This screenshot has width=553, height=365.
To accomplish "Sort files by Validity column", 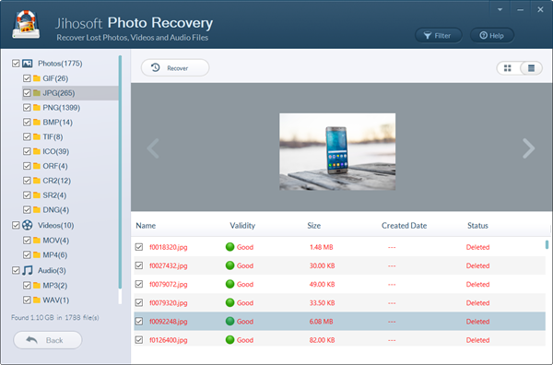I will click(242, 226).
